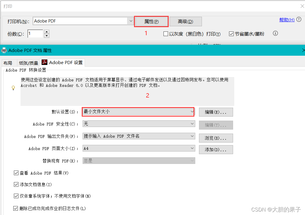305x215 pixels.
Task: Click the Adobe PDF logo icon on settings tab
Action: point(44,62)
